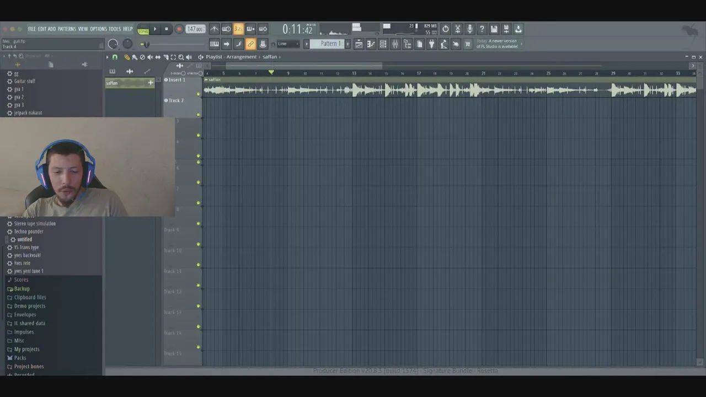The width and height of the screenshot is (706, 397).
Task: Select the Paint brush tool
Action: click(x=135, y=57)
